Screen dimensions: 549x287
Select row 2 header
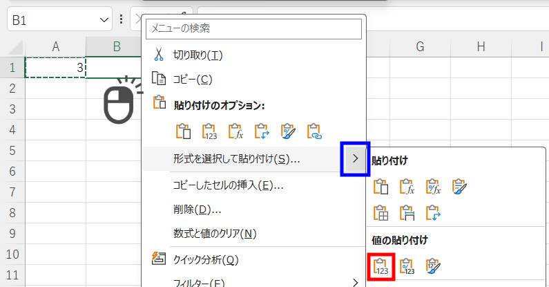(x=12, y=89)
